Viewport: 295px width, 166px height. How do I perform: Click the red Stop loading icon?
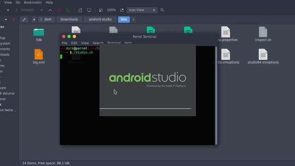[x=59, y=10]
